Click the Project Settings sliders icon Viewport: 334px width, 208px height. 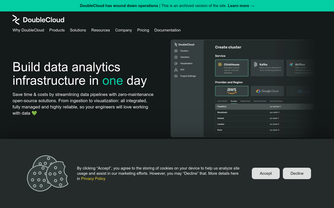(x=176, y=76)
